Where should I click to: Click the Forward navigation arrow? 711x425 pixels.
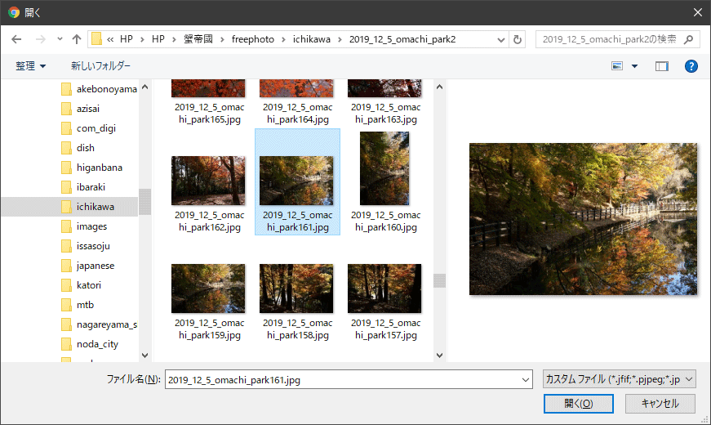[40, 39]
